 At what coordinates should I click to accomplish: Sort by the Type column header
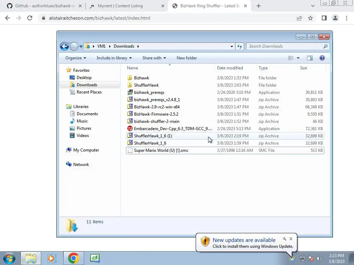click(x=263, y=68)
